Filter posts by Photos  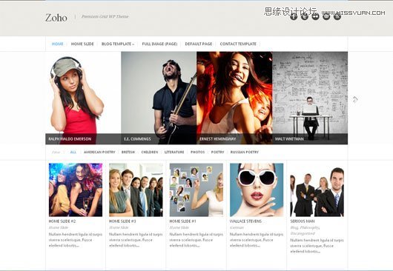pos(197,152)
